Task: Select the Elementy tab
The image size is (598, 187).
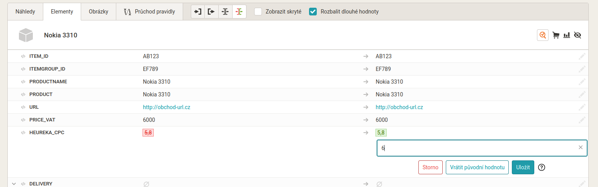Action: (x=62, y=12)
